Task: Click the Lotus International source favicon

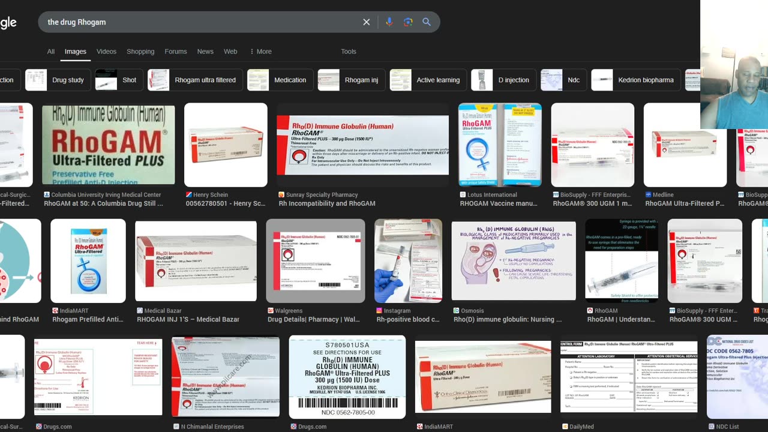Action: click(463, 195)
